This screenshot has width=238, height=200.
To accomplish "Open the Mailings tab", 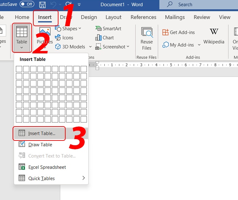I will (175, 17).
